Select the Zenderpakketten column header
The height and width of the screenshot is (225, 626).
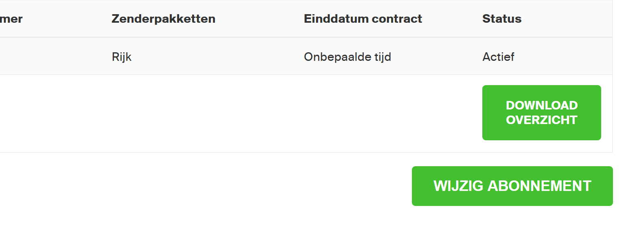click(163, 19)
